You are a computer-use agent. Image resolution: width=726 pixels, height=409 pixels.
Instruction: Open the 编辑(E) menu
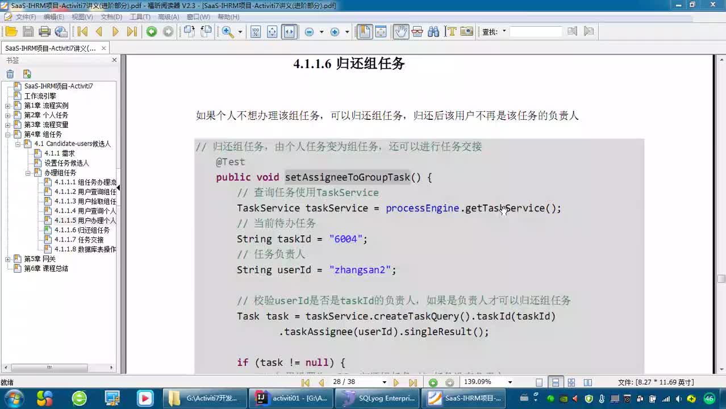tap(54, 17)
